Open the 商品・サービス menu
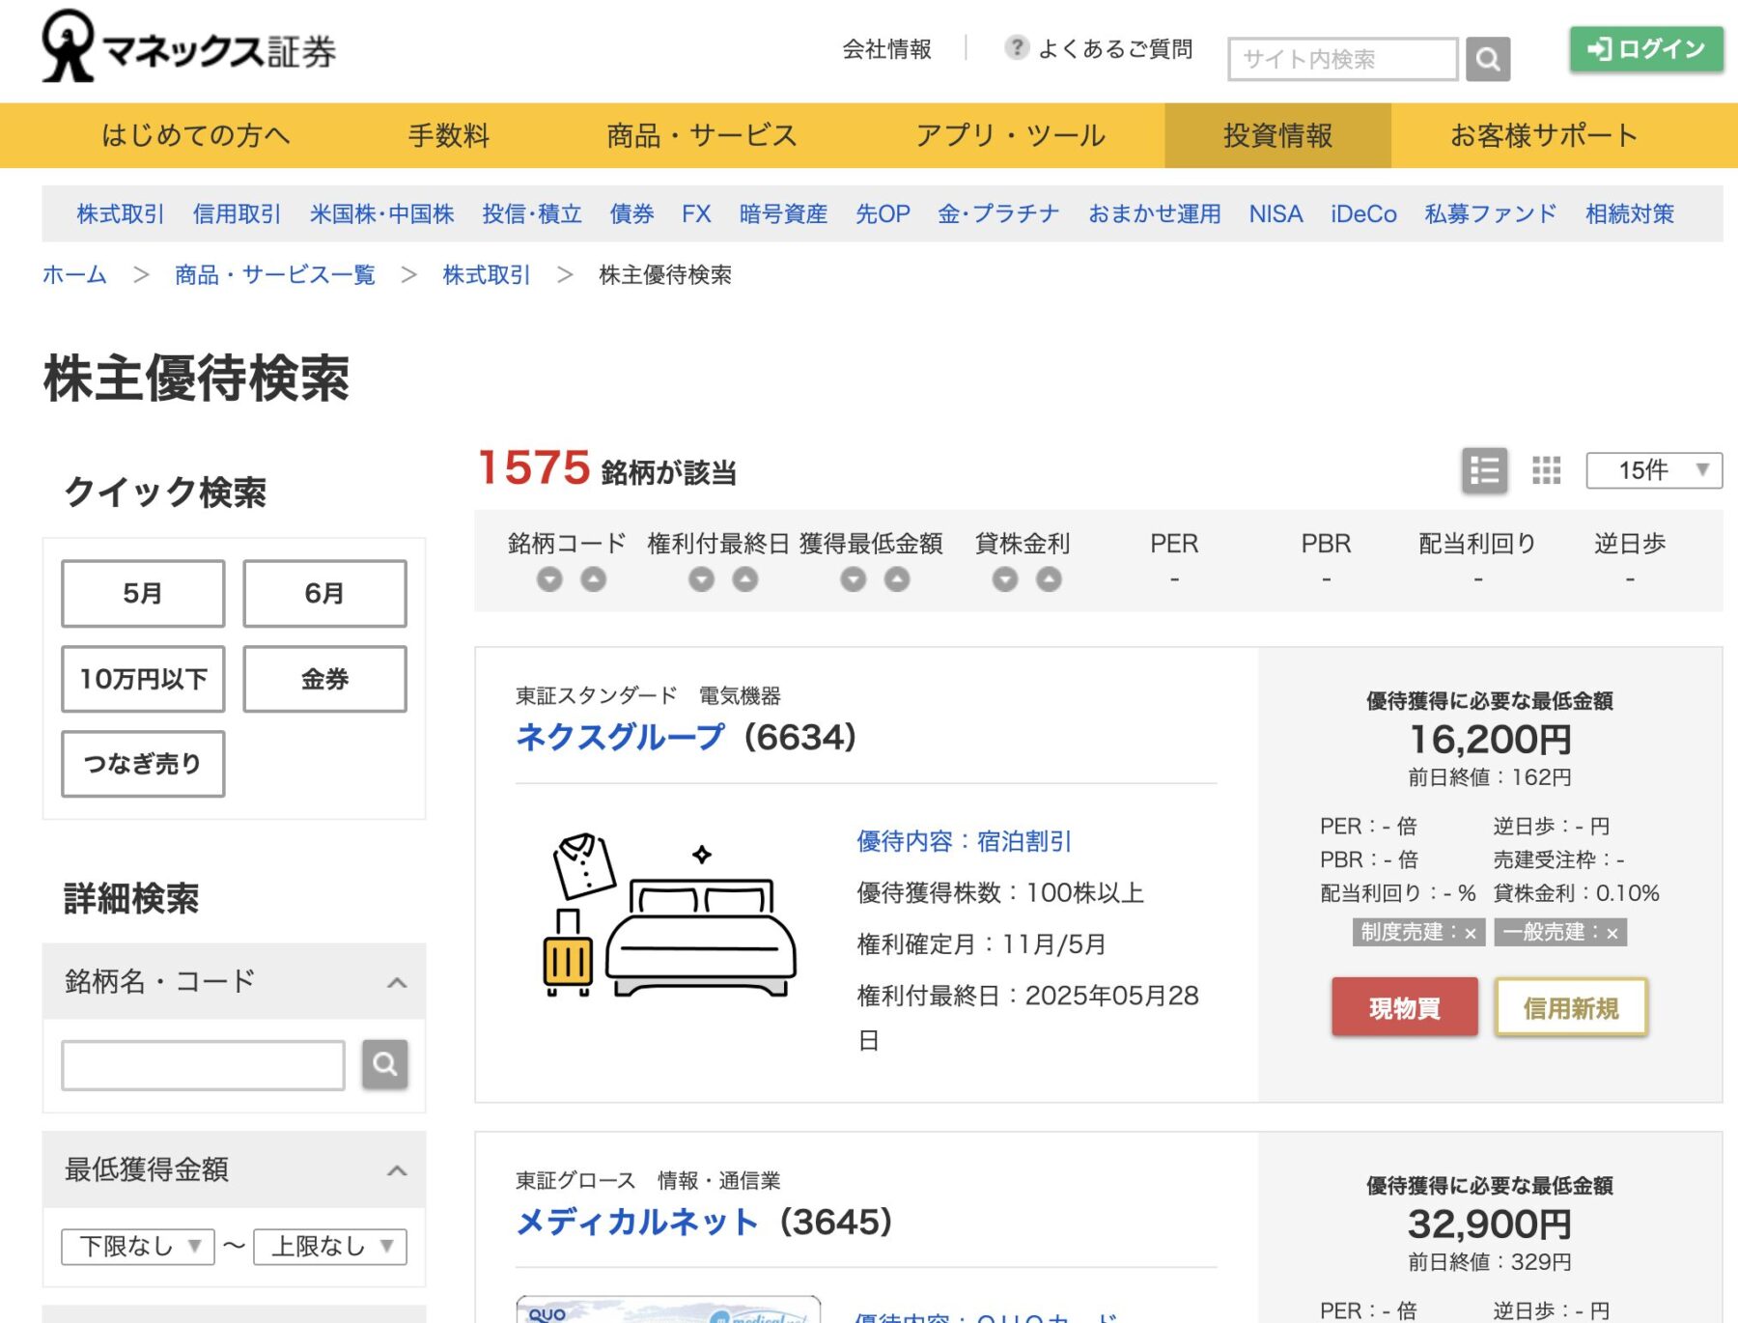This screenshot has width=1738, height=1323. tap(702, 135)
